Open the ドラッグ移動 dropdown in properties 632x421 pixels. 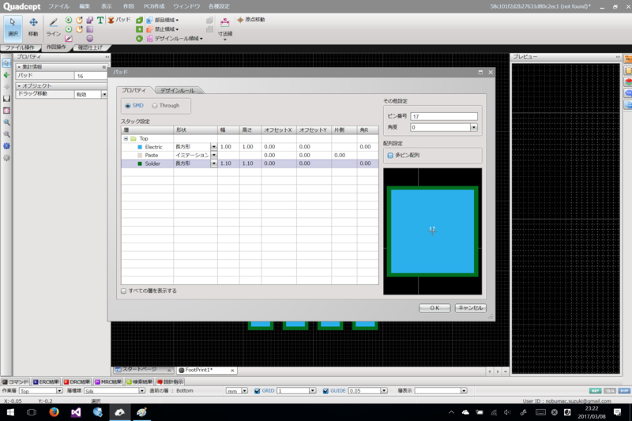coord(104,94)
